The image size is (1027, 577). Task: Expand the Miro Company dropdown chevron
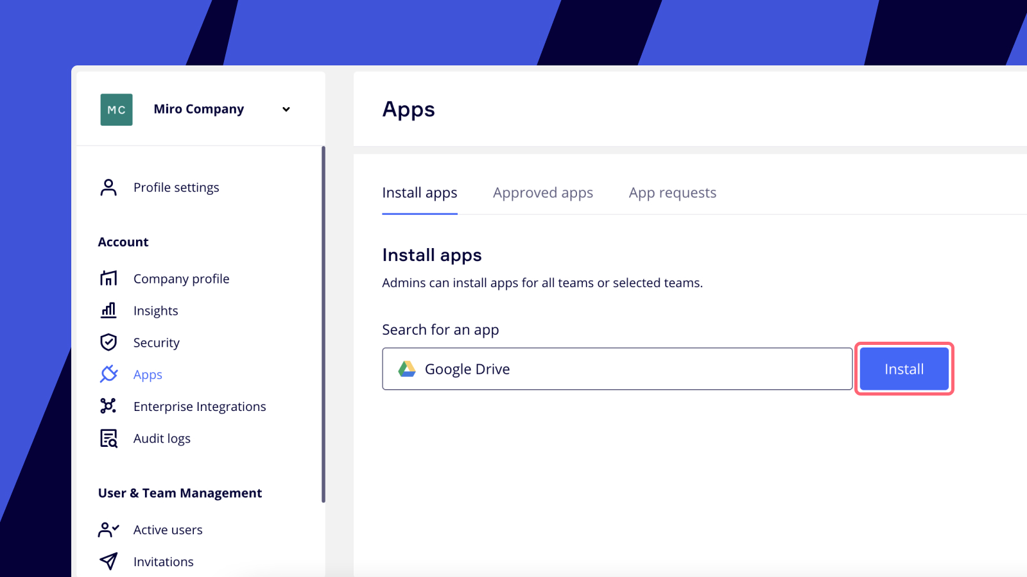coord(286,110)
